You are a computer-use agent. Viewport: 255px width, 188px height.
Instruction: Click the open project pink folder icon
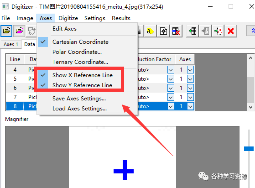tap(19, 31)
